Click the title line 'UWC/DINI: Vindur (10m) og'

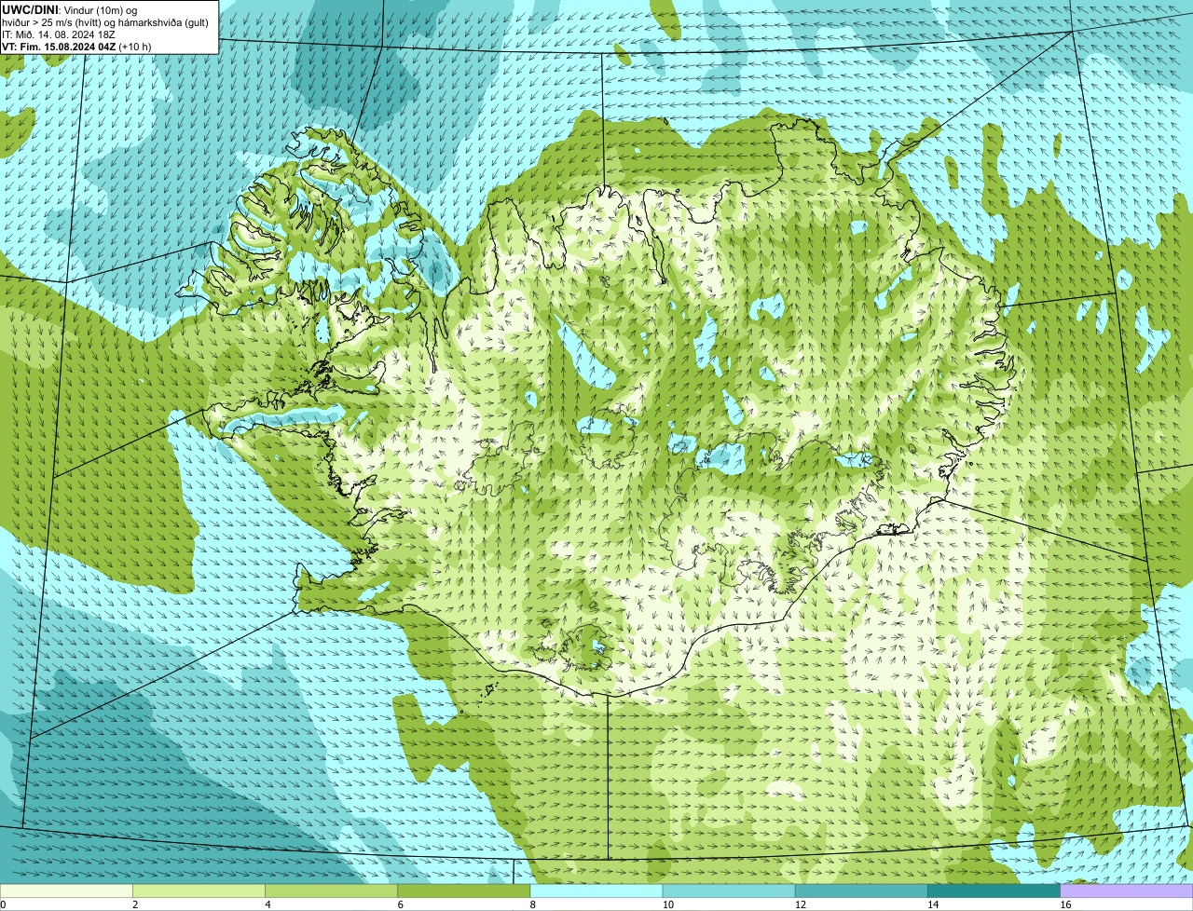coord(70,9)
